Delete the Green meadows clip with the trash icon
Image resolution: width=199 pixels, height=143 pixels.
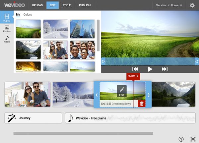[x=142, y=104]
